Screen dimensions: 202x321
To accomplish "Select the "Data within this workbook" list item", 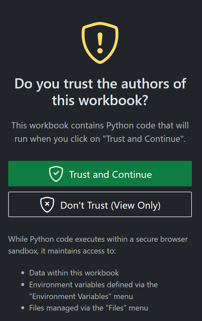I will click(x=74, y=273).
